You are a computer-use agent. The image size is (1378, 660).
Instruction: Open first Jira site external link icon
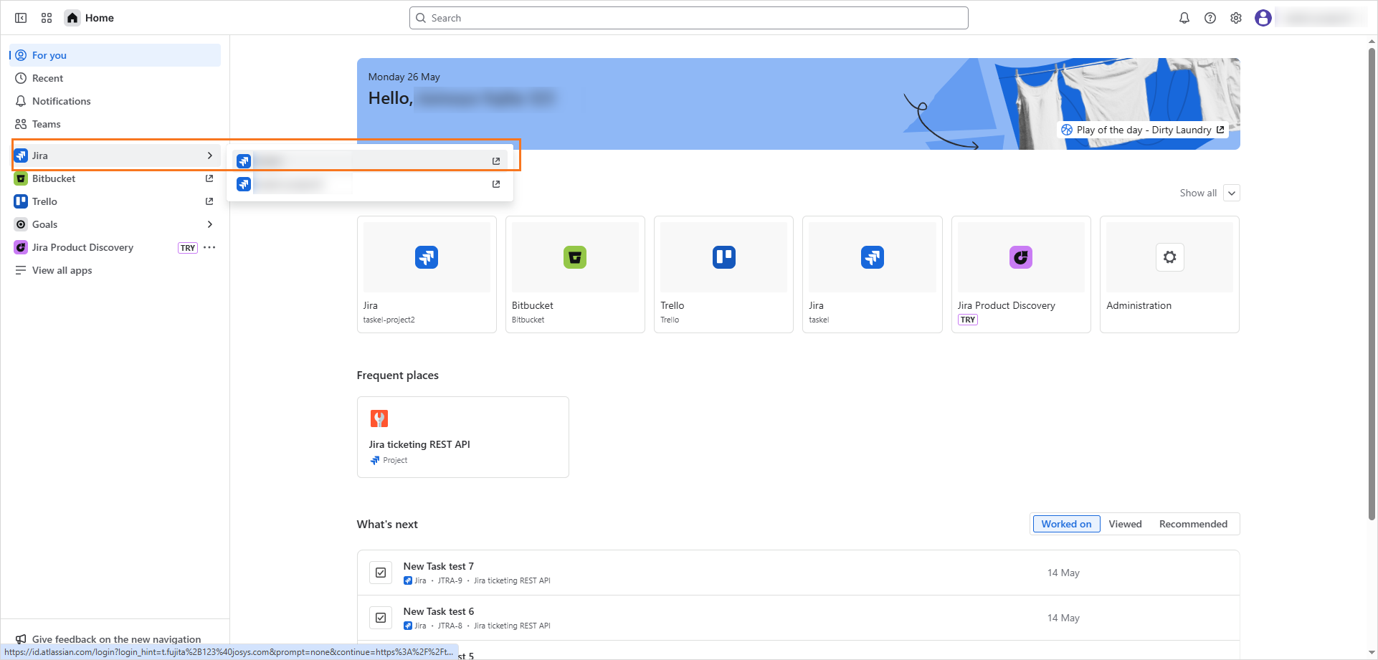(496, 161)
